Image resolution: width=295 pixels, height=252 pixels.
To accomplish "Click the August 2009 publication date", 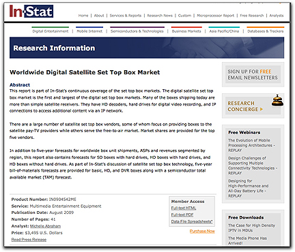I will [61, 212].
